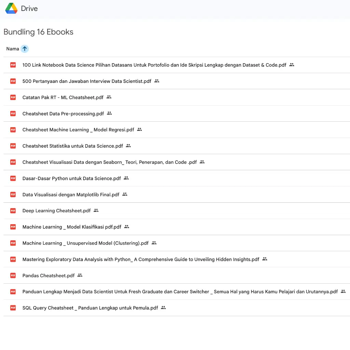
Task: Click PDF icon beside Catatan Pak RT file
Action: (13, 97)
